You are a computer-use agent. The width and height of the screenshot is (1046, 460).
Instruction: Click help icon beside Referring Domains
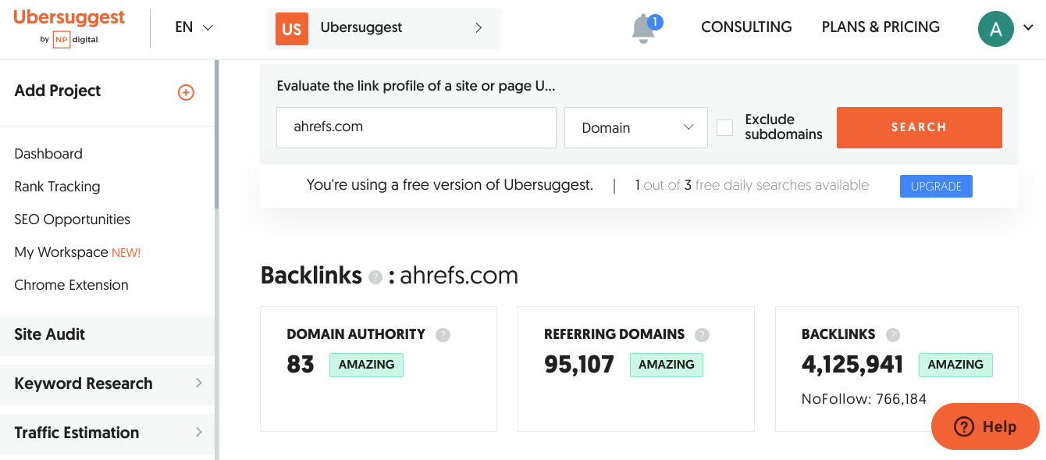[703, 335]
